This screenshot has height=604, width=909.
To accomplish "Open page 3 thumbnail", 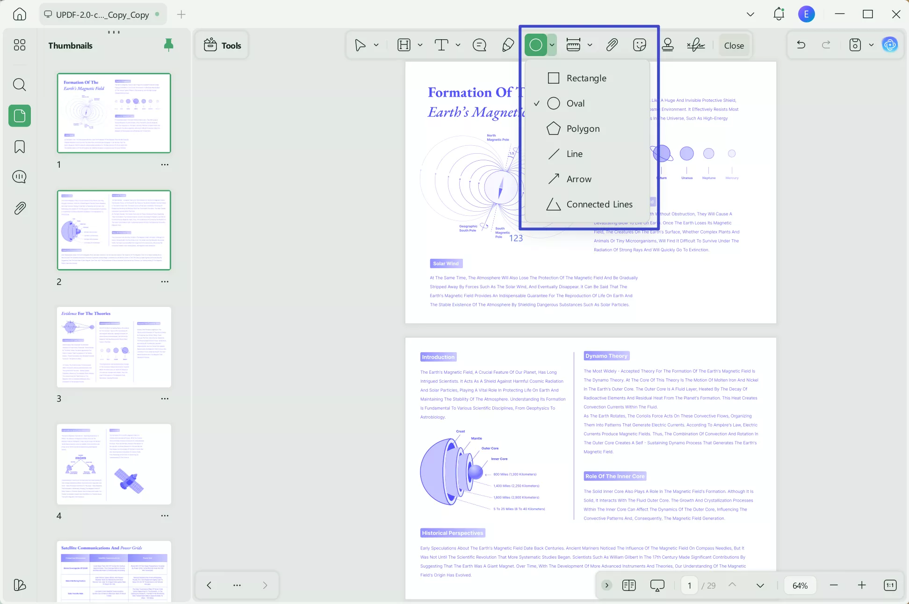I will pyautogui.click(x=114, y=347).
